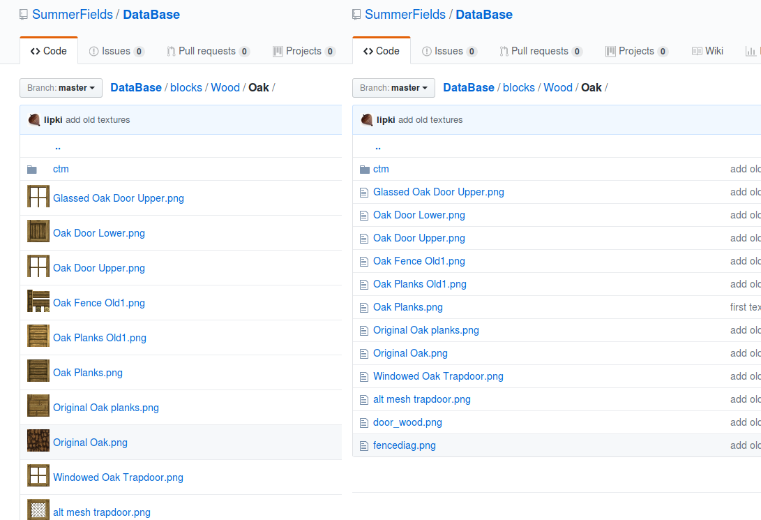761x520 pixels.
Task: Click the Oak Door Upper texture thumbnail
Action: pos(38,266)
